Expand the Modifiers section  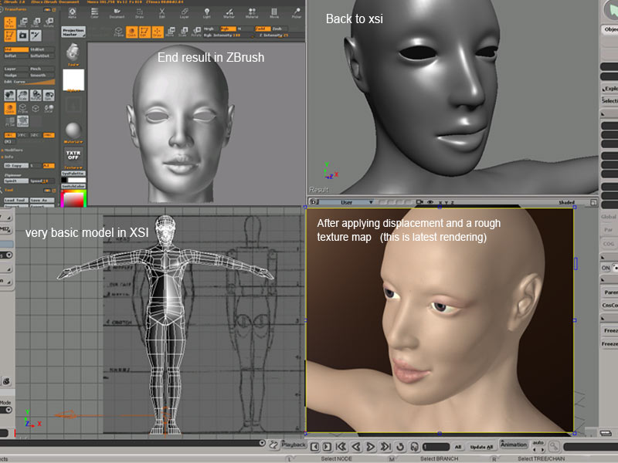pyautogui.click(x=13, y=150)
